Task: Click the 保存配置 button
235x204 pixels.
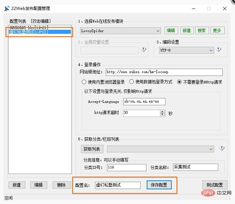Action: tap(159, 185)
